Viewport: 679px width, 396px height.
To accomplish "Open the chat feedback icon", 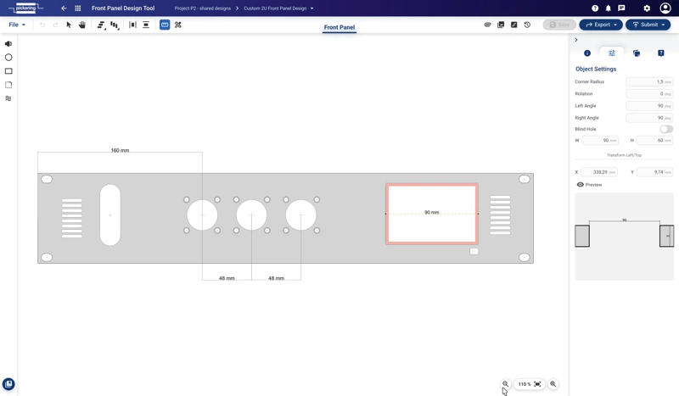I will point(621,8).
